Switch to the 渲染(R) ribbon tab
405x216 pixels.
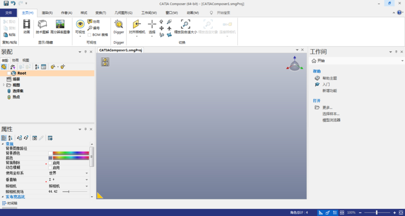47,13
